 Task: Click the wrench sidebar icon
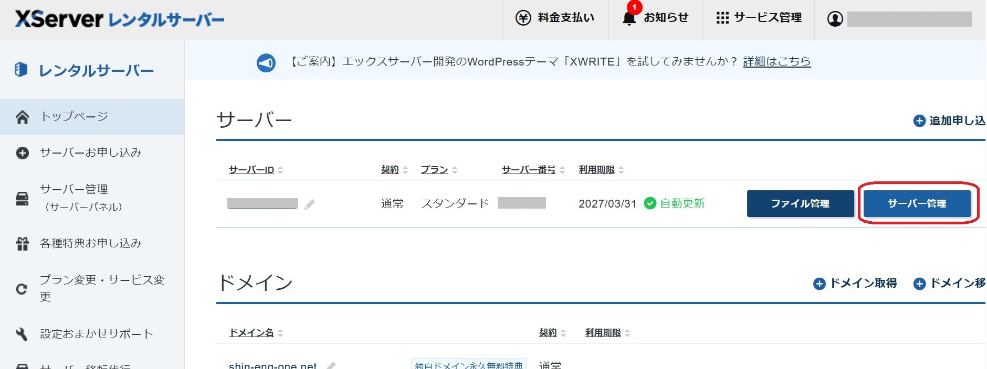click(22, 334)
